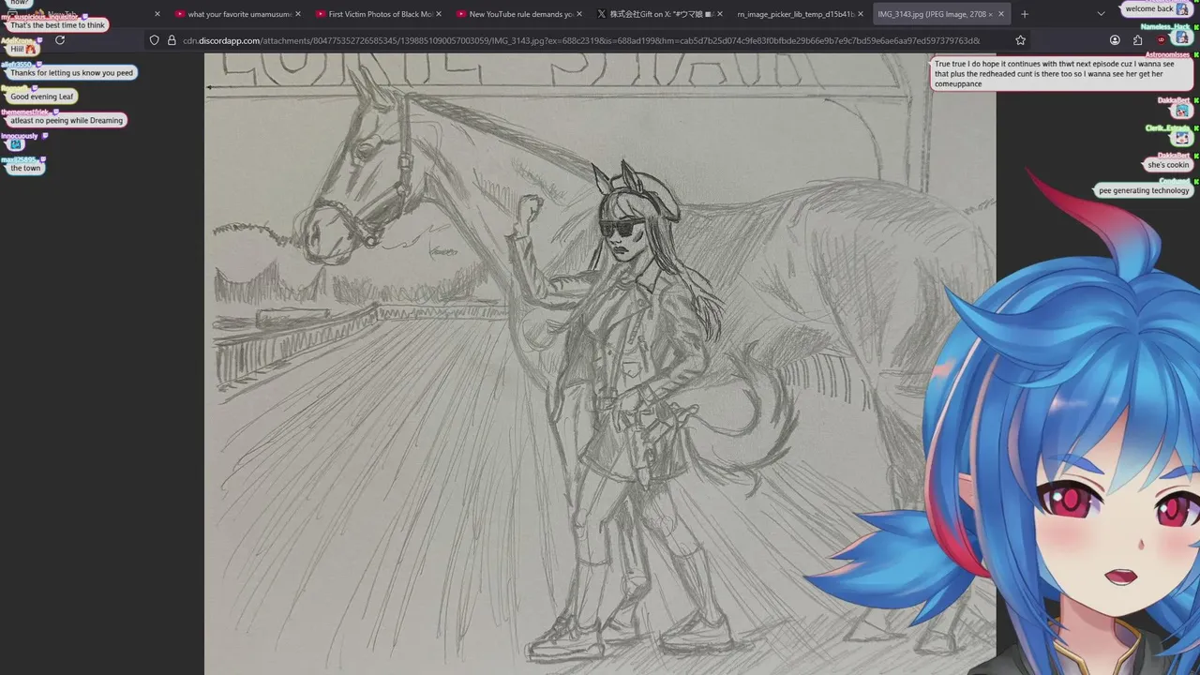Screen dimensions: 1200x675
Task: Click chat message 'atleast no peeing while Dreaming'
Action: tap(66, 120)
